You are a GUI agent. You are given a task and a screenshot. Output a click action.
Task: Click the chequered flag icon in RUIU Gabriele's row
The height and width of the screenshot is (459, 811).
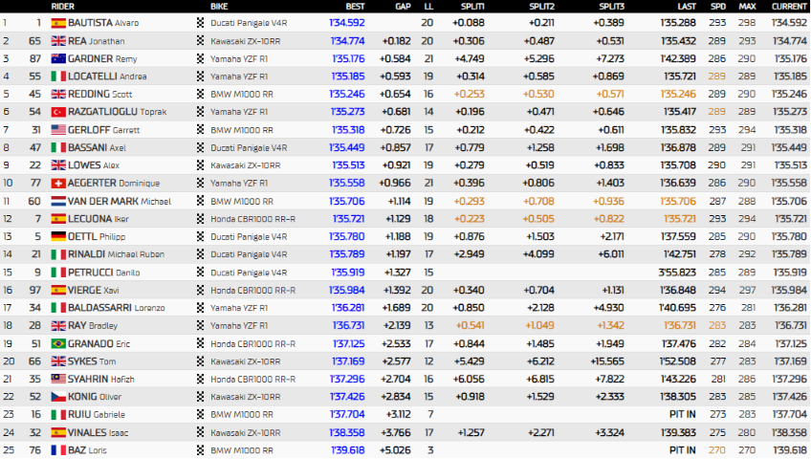coord(201,414)
